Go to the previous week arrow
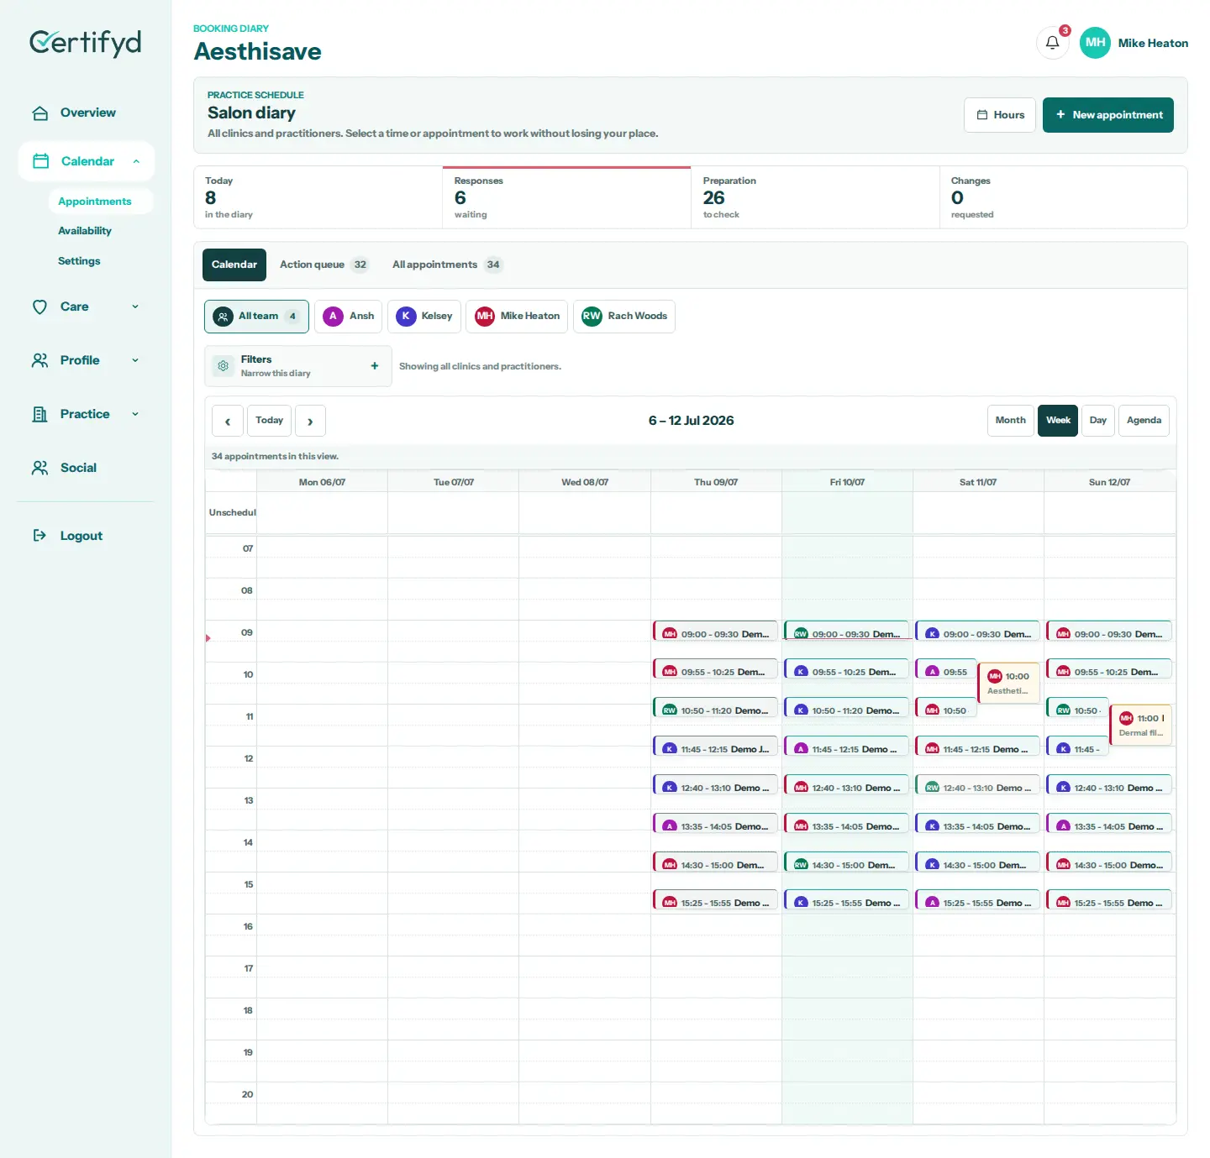Screen dimensions: 1210x1158 click(x=228, y=421)
